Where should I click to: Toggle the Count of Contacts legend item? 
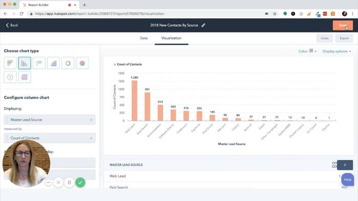pos(128,64)
